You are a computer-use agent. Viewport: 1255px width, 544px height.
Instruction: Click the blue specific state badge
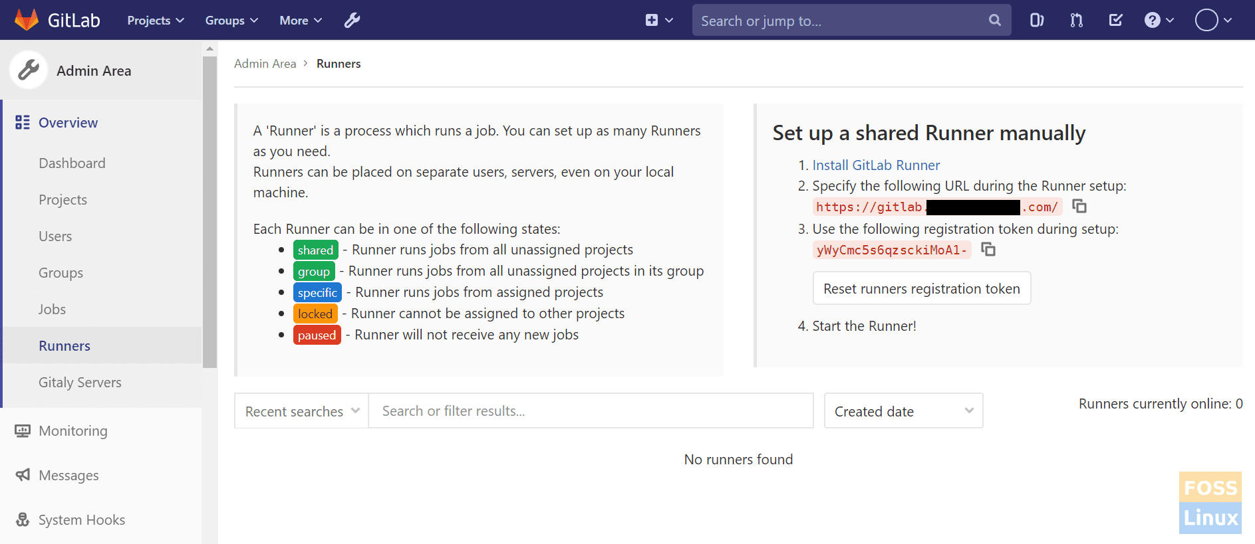317,293
